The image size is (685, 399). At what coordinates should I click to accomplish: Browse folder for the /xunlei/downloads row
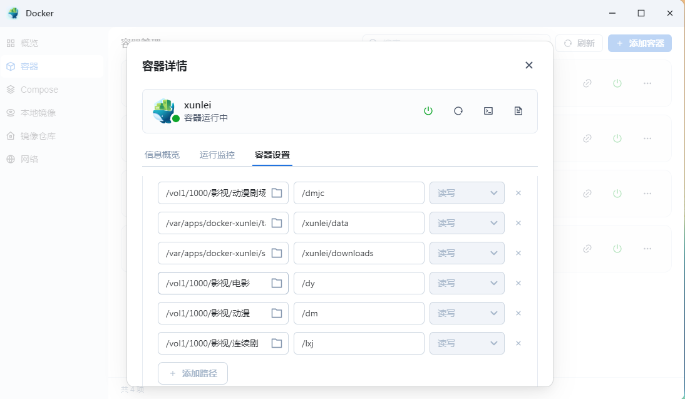click(277, 253)
